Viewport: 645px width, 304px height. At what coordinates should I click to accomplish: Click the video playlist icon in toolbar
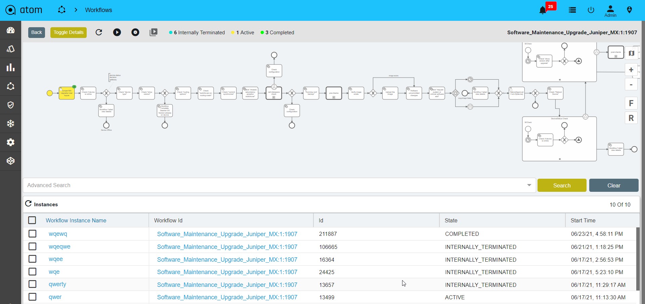(x=154, y=32)
